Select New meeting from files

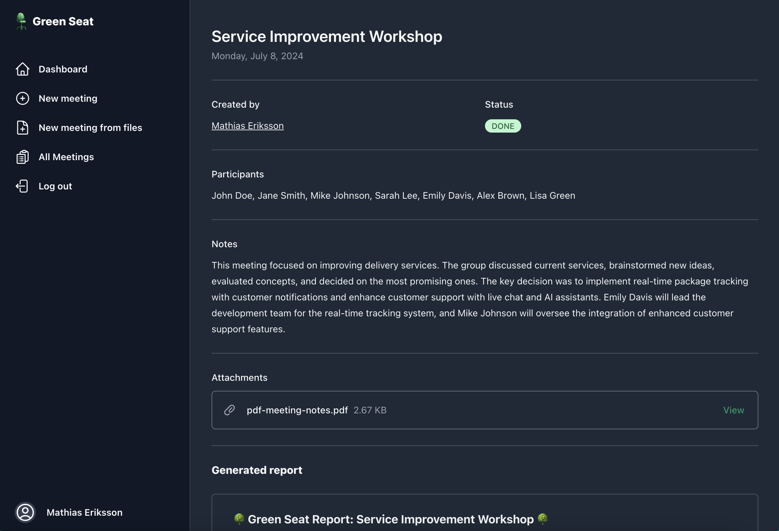[90, 128]
